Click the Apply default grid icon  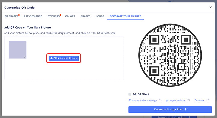[167, 101]
